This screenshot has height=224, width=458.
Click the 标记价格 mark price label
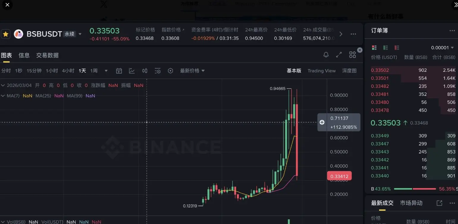click(x=145, y=30)
